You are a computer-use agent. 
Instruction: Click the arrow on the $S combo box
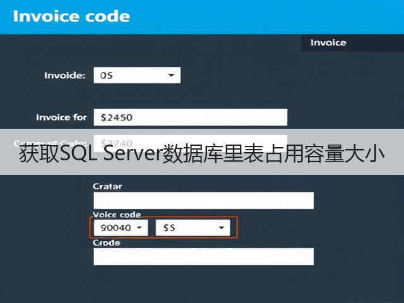click(221, 227)
